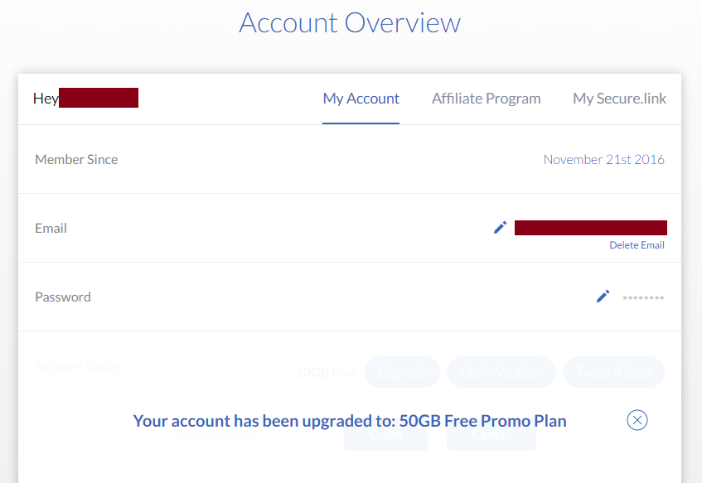Viewport: 702px width, 483px height.
Task: Click the redacted email address field
Action: [590, 227]
